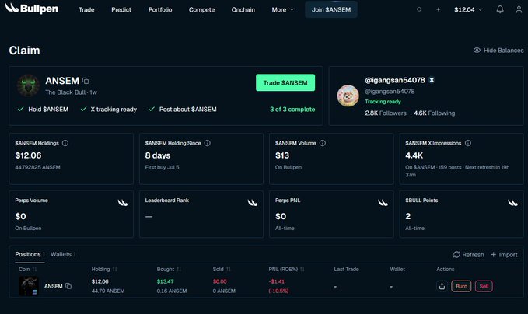Image resolution: width=528 pixels, height=314 pixels.
Task: Switch to the Positions tab
Action: (x=30, y=254)
